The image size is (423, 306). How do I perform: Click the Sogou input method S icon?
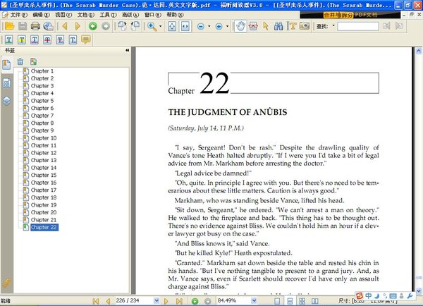(x=360, y=296)
